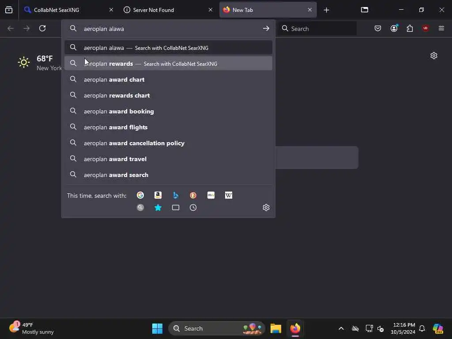Select the 'aeroplan rewards' suggestion
452x339 pixels.
click(168, 64)
